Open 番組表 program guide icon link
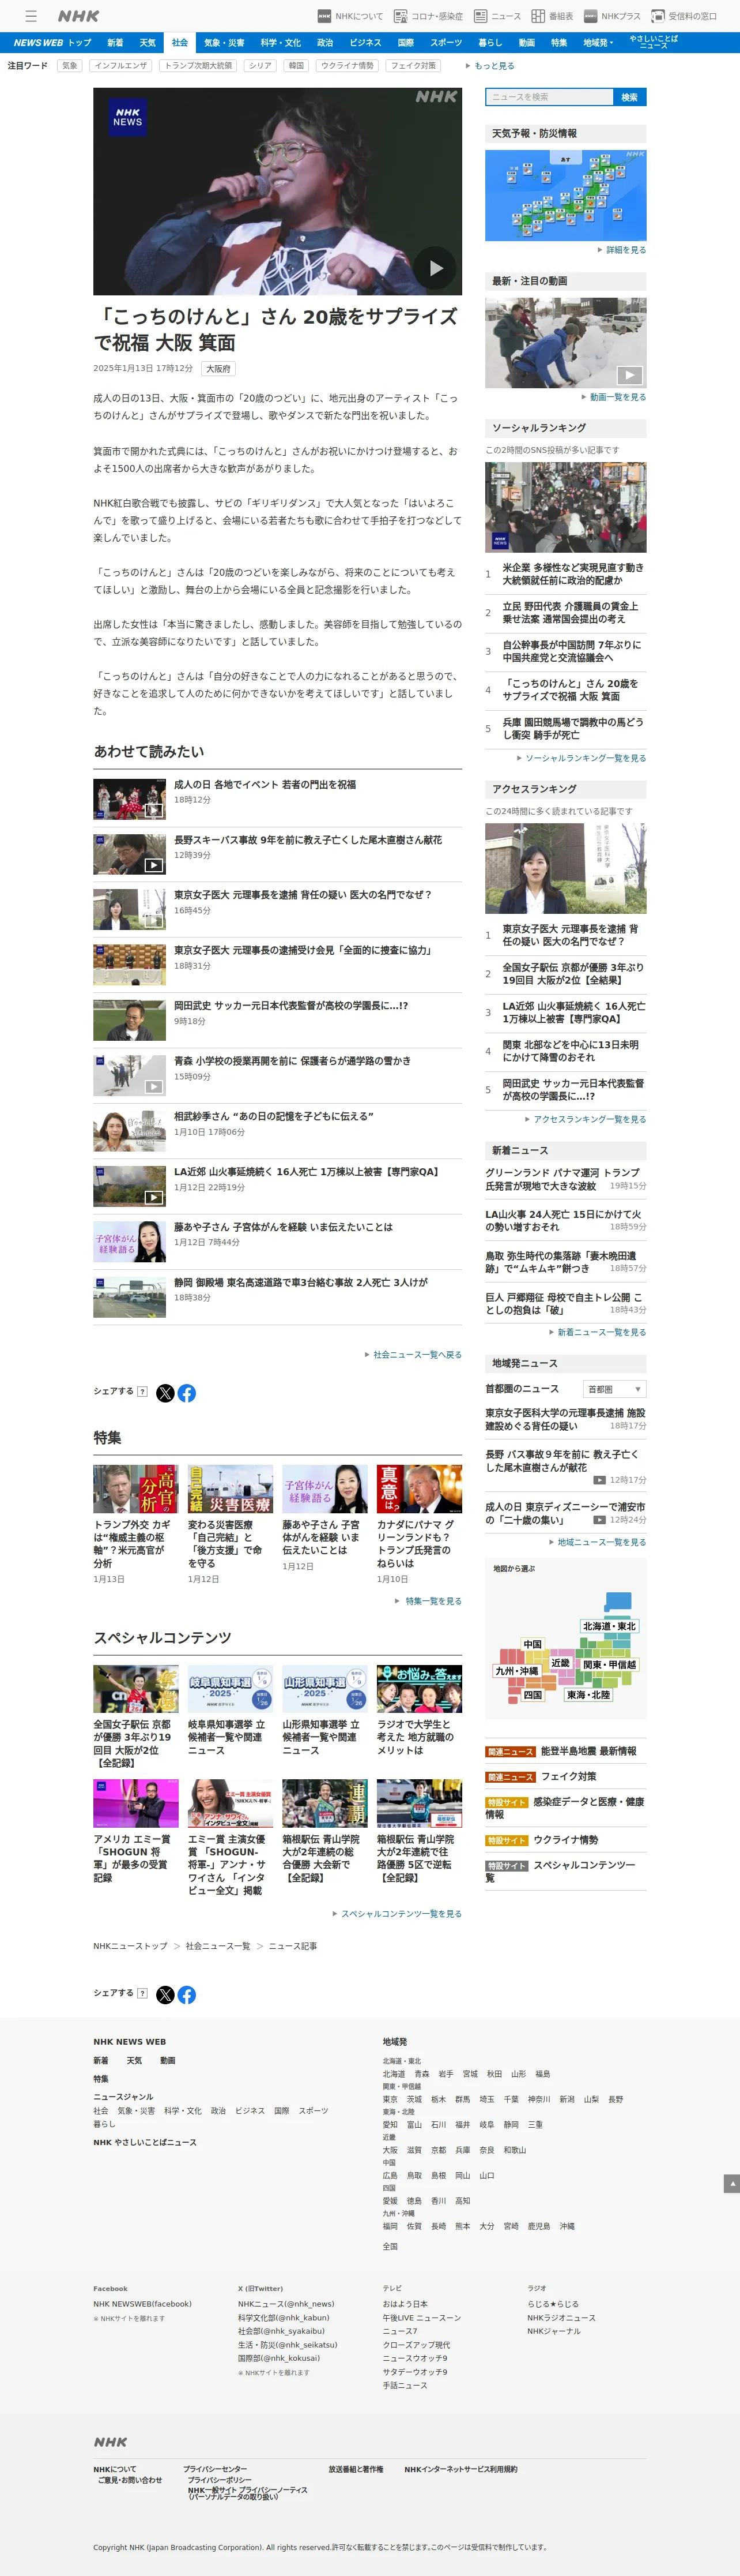This screenshot has width=740, height=2576. click(552, 16)
